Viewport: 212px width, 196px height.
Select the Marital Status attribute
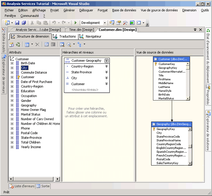pos(31,114)
